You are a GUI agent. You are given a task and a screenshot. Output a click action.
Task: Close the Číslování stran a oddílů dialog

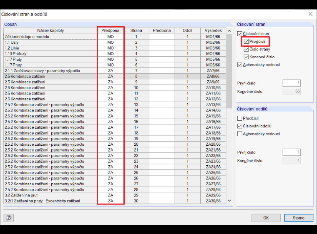(310, 14)
